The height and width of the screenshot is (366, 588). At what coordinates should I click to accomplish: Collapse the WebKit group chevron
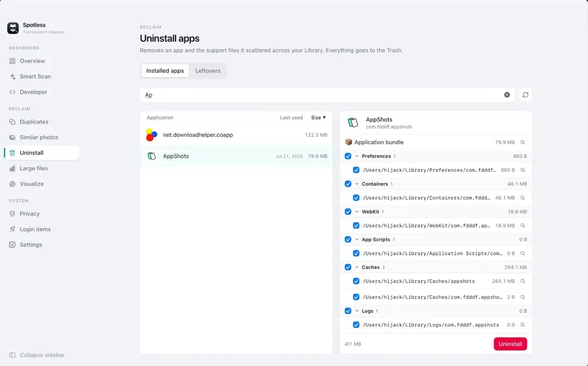[x=357, y=212]
